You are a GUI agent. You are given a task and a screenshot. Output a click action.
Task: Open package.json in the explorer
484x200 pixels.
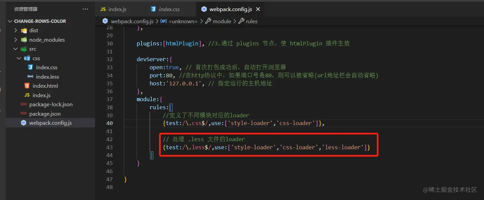tap(45, 114)
